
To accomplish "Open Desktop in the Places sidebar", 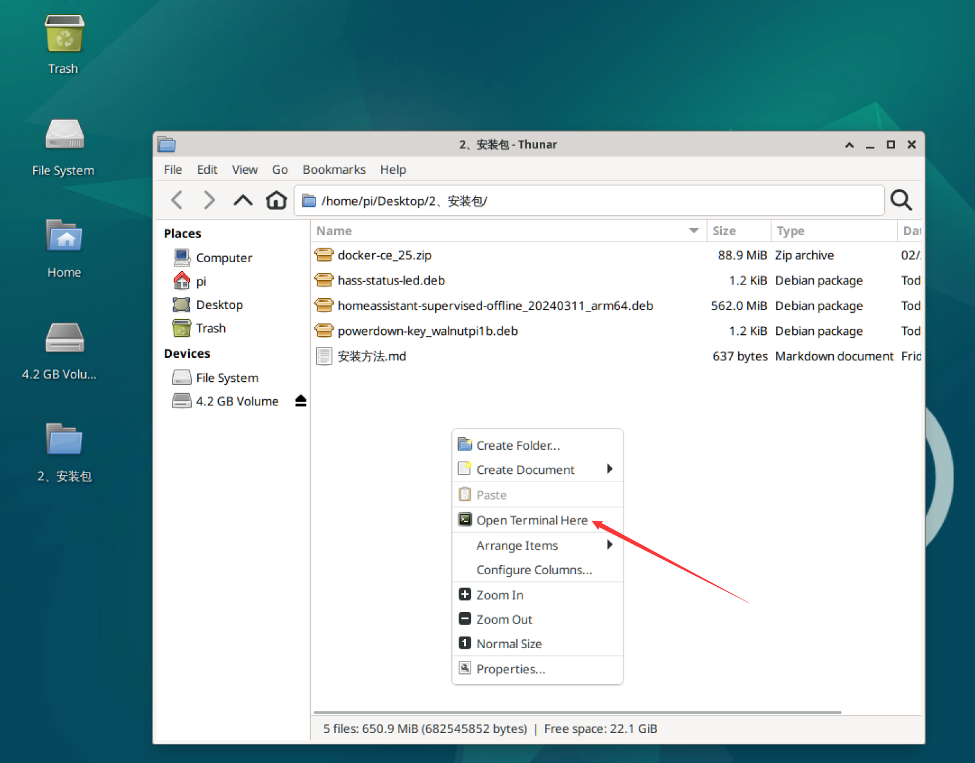I will 219,305.
